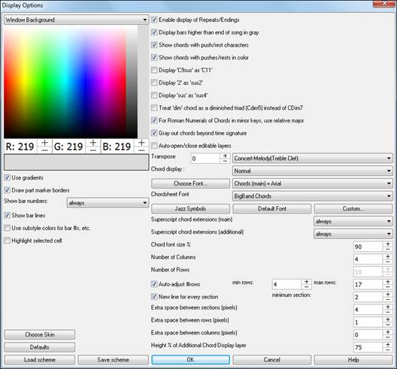The image size is (397, 369).
Task: Increase Chord font size % stepper
Action: pos(388,244)
